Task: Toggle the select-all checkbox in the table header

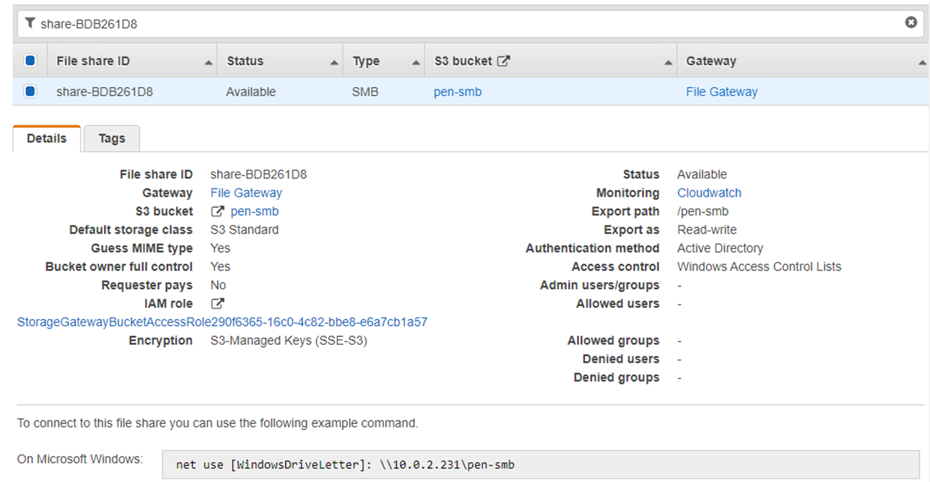Action: click(x=29, y=60)
